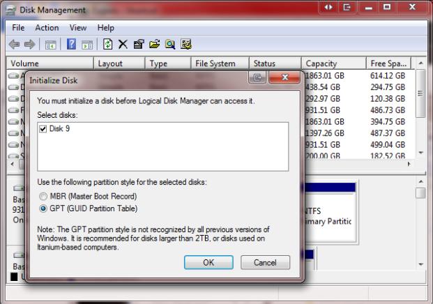Click the drive icon beside 438.54 GB row

point(13,87)
